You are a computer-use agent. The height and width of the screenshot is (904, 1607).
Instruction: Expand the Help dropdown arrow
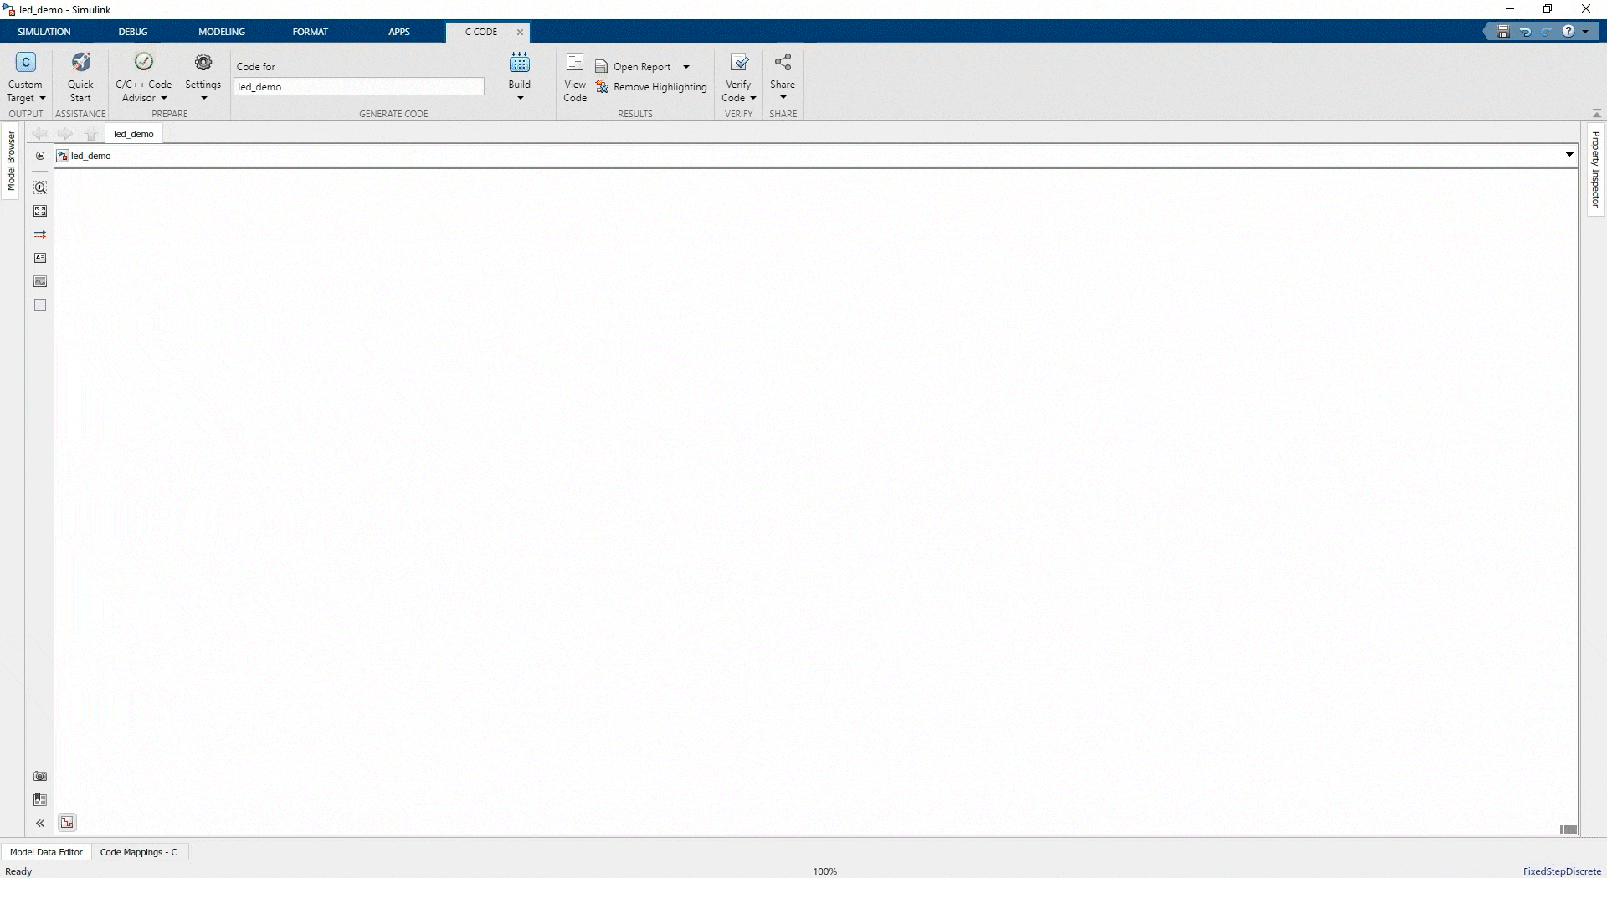(1585, 32)
